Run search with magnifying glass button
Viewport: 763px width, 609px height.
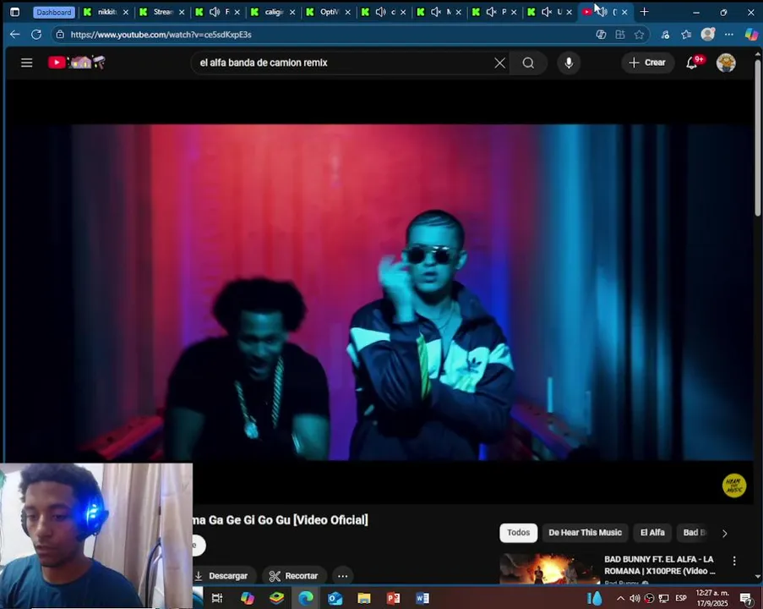click(528, 63)
